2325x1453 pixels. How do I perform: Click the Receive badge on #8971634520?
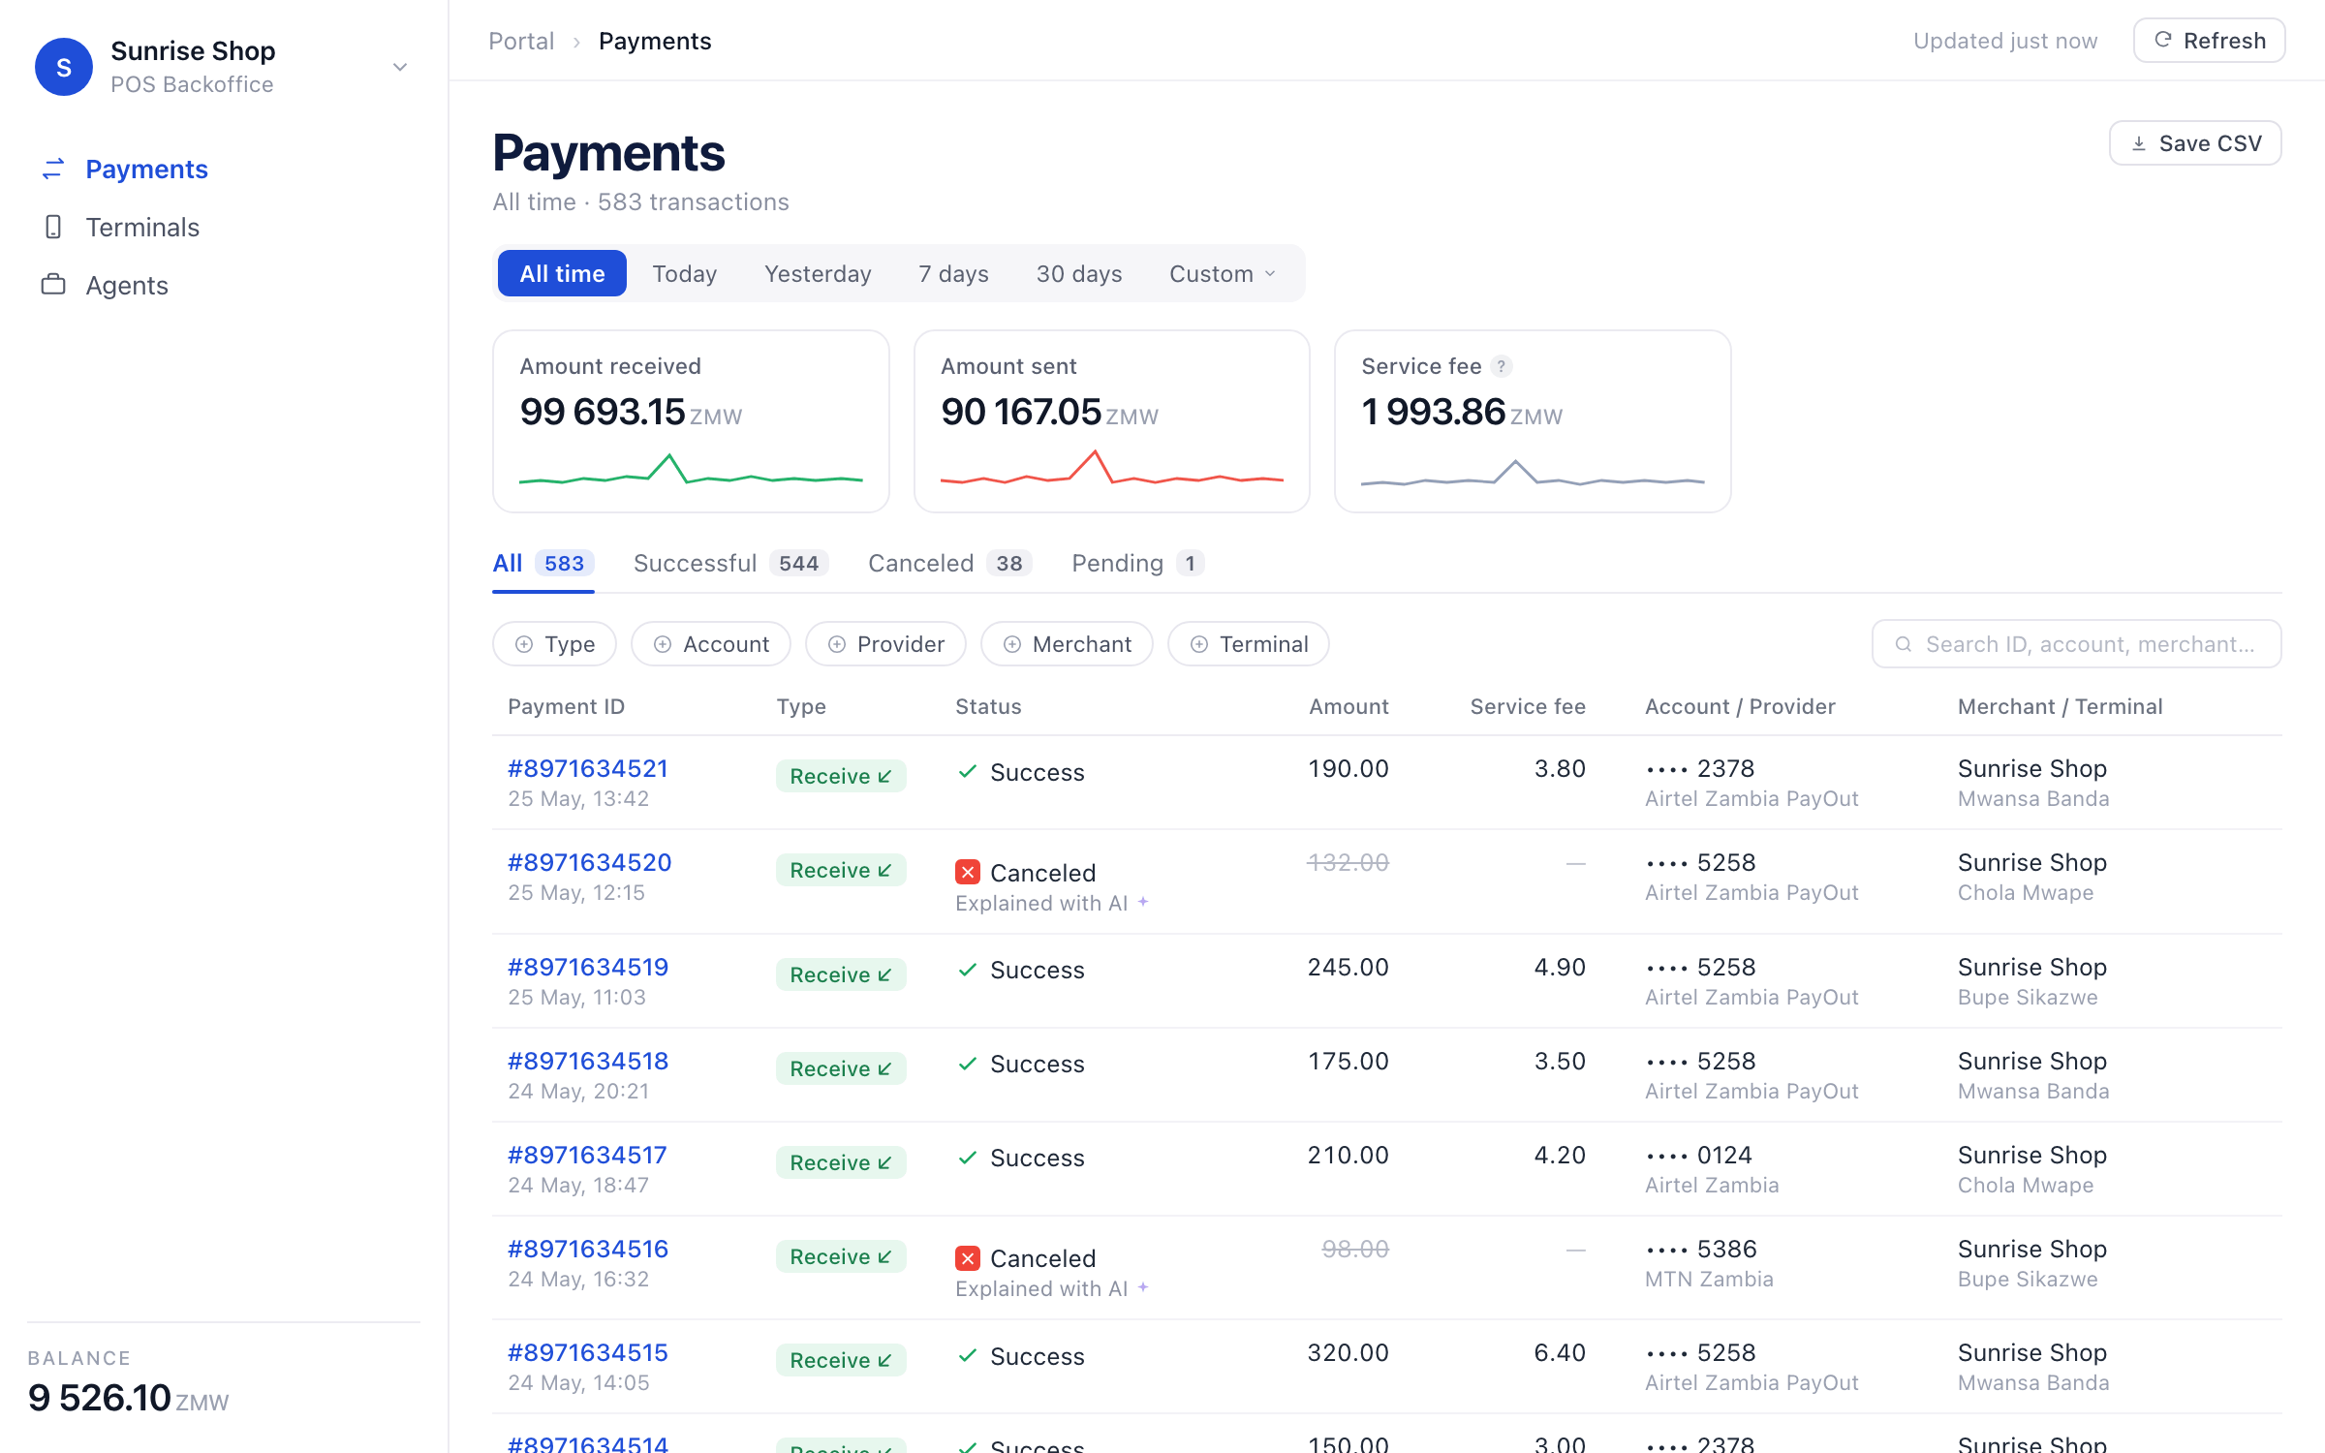841,870
